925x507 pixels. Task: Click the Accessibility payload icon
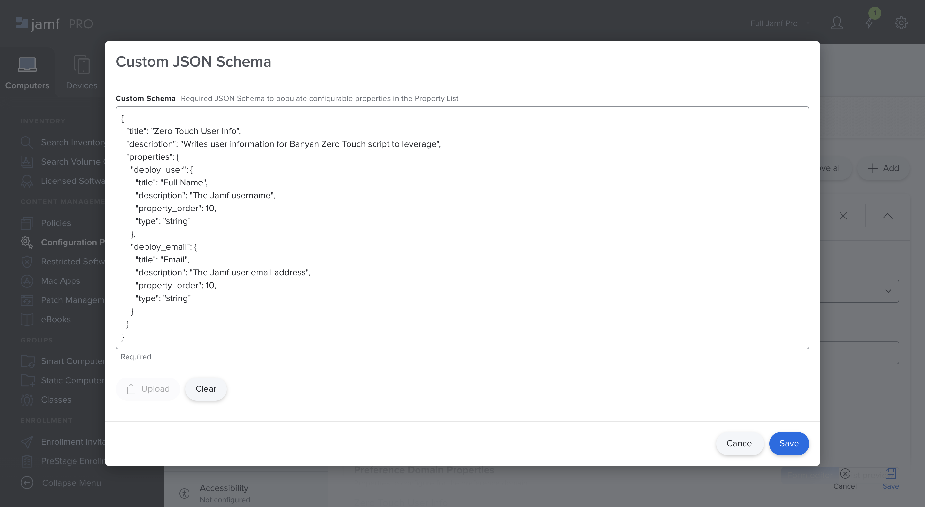click(184, 493)
